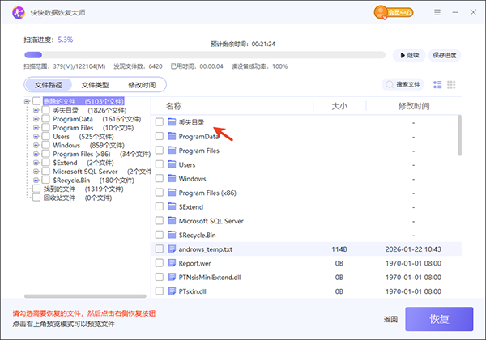Click the 返回 back link
This screenshot has height=340, width=486.
pos(390,319)
